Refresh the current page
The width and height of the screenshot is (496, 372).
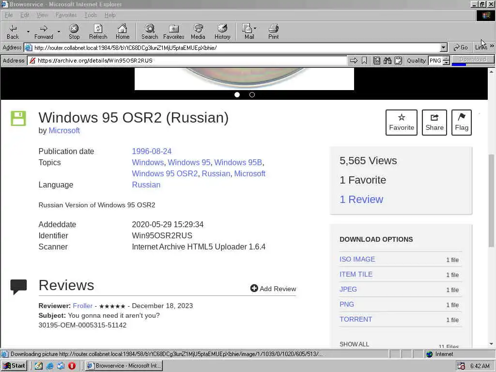click(x=98, y=31)
